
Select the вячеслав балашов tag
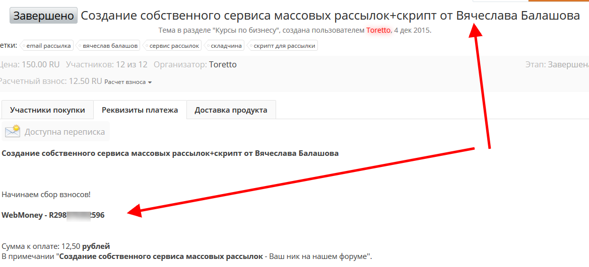[x=108, y=46]
